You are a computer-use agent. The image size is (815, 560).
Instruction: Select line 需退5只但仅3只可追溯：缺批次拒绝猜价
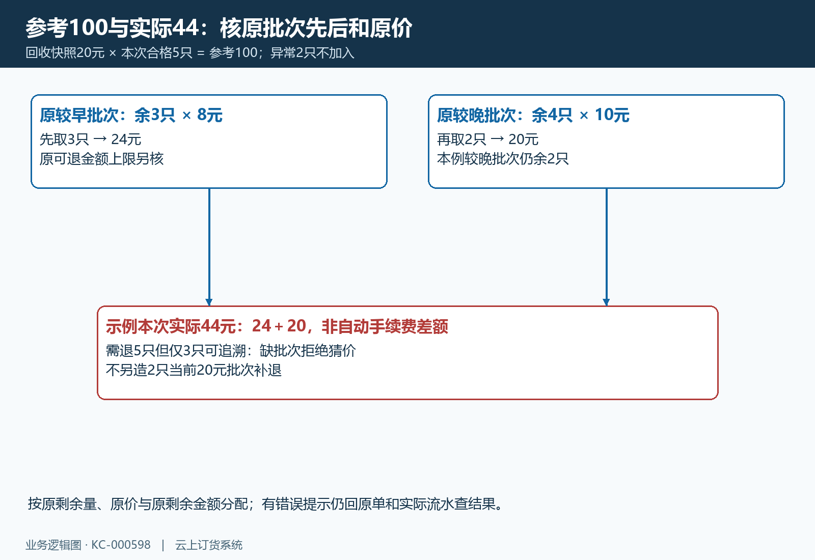click(x=231, y=351)
